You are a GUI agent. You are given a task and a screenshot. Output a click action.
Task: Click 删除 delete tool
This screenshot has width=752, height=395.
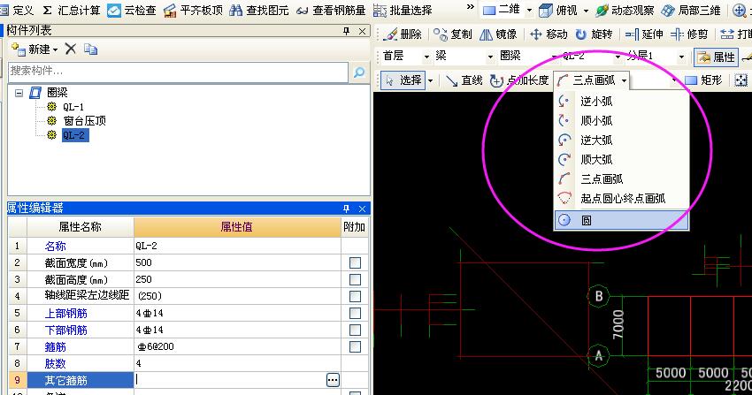[403, 34]
